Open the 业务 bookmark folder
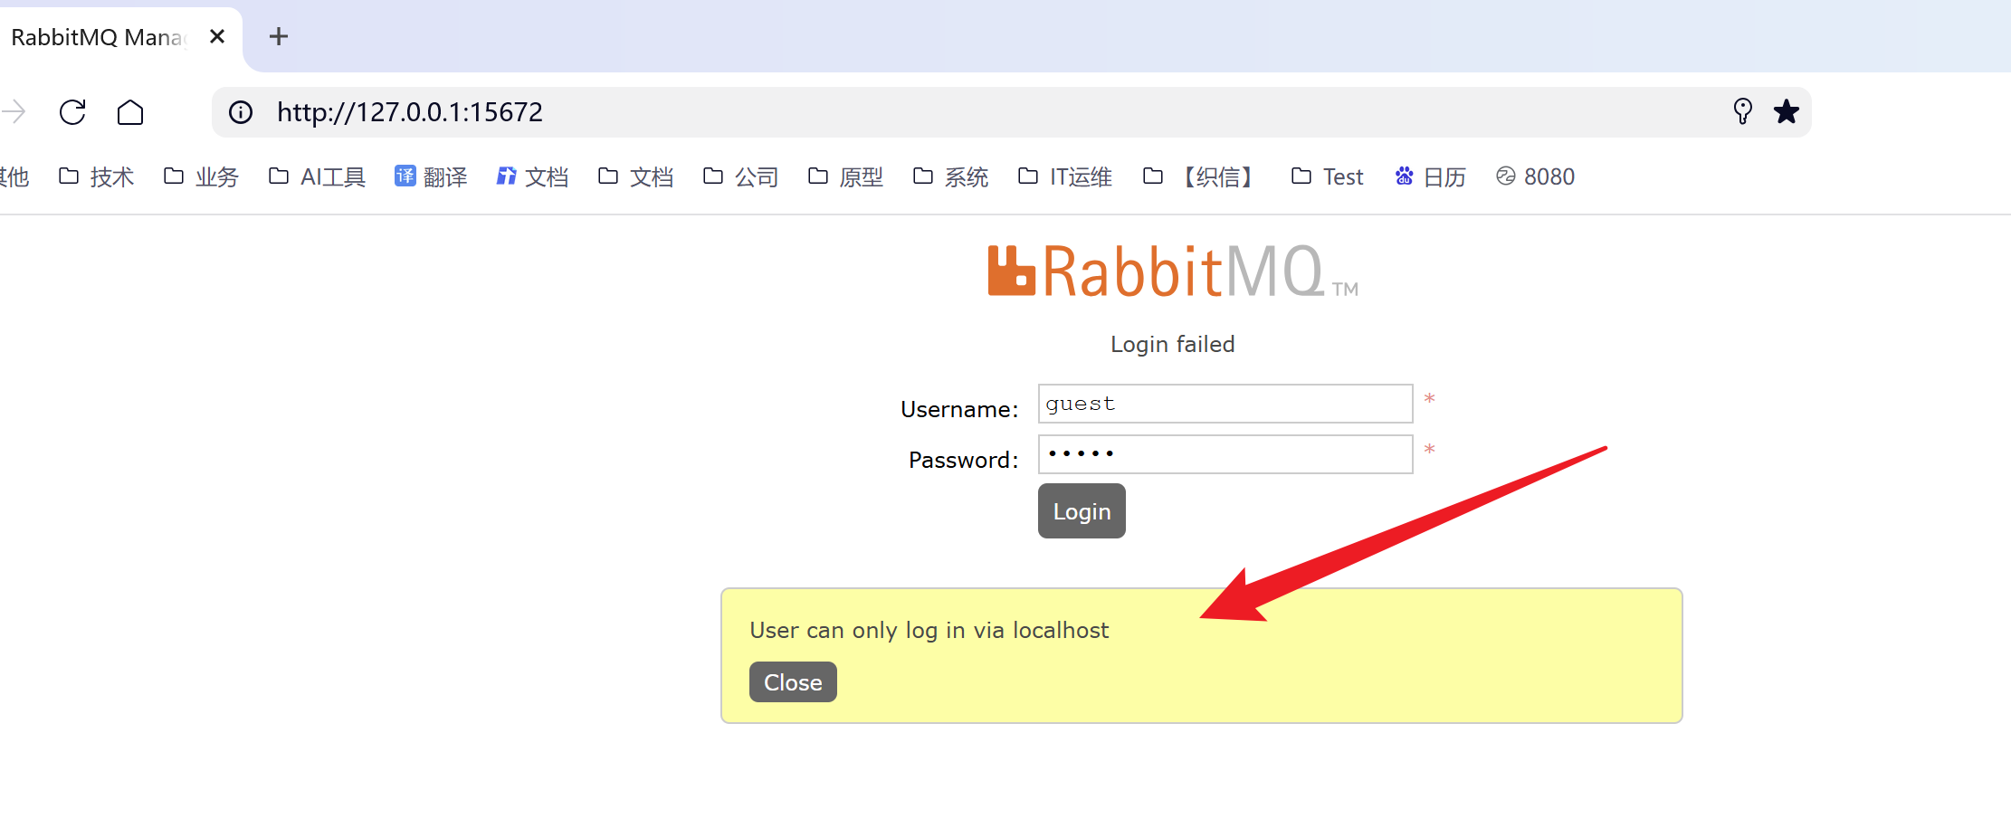This screenshot has width=2011, height=819. 201,176
